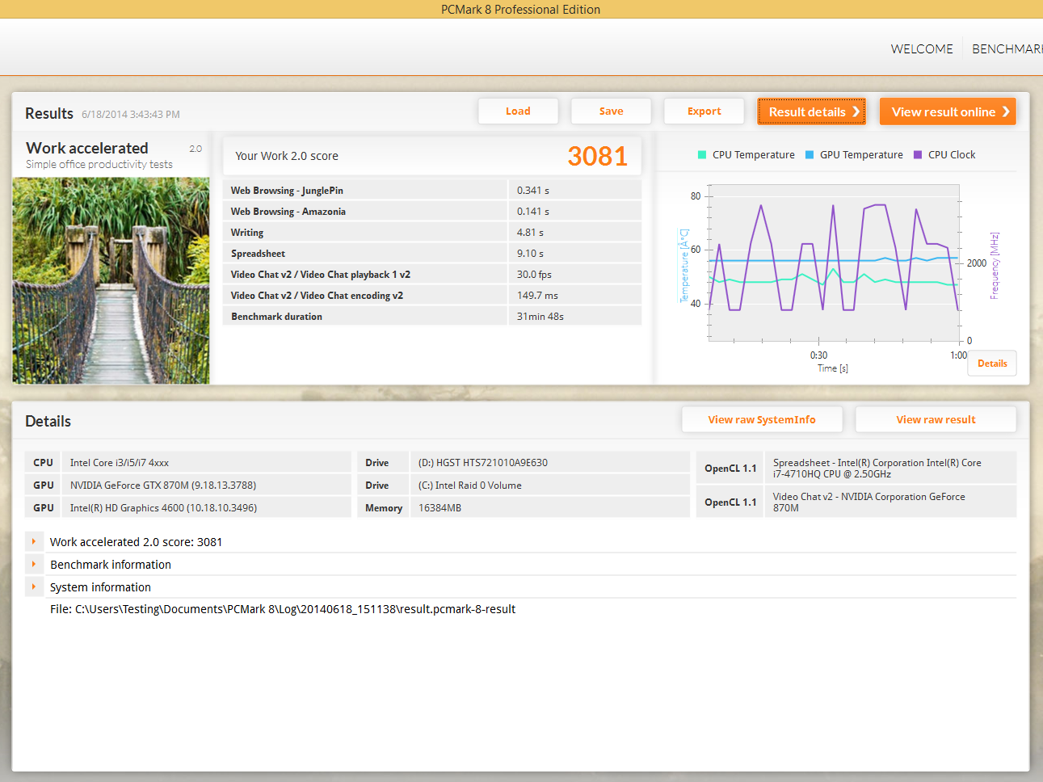Click the Export button
1043x782 pixels.
tap(704, 111)
